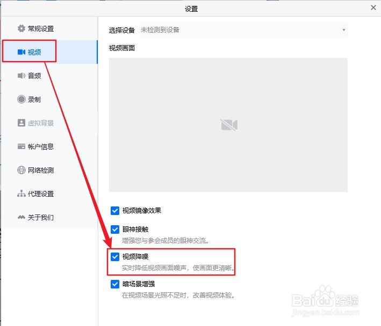Uncheck the 视频镜像效果 checkbox
This screenshot has width=381, height=326.
pos(115,211)
